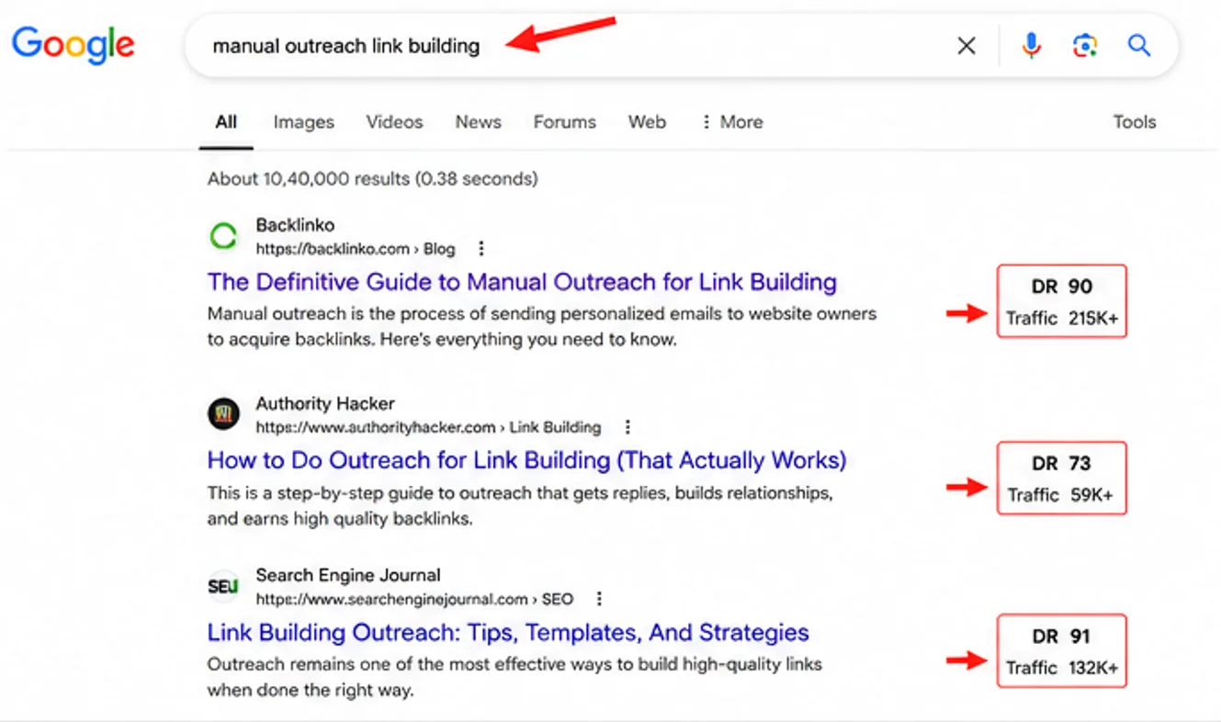Click the Authority Hacker site name
1221x722 pixels.
[x=325, y=403]
